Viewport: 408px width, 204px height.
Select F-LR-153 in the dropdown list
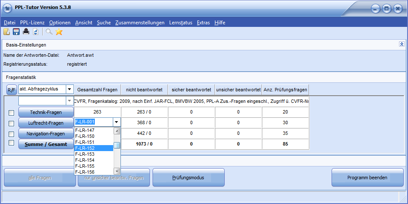click(x=94, y=154)
